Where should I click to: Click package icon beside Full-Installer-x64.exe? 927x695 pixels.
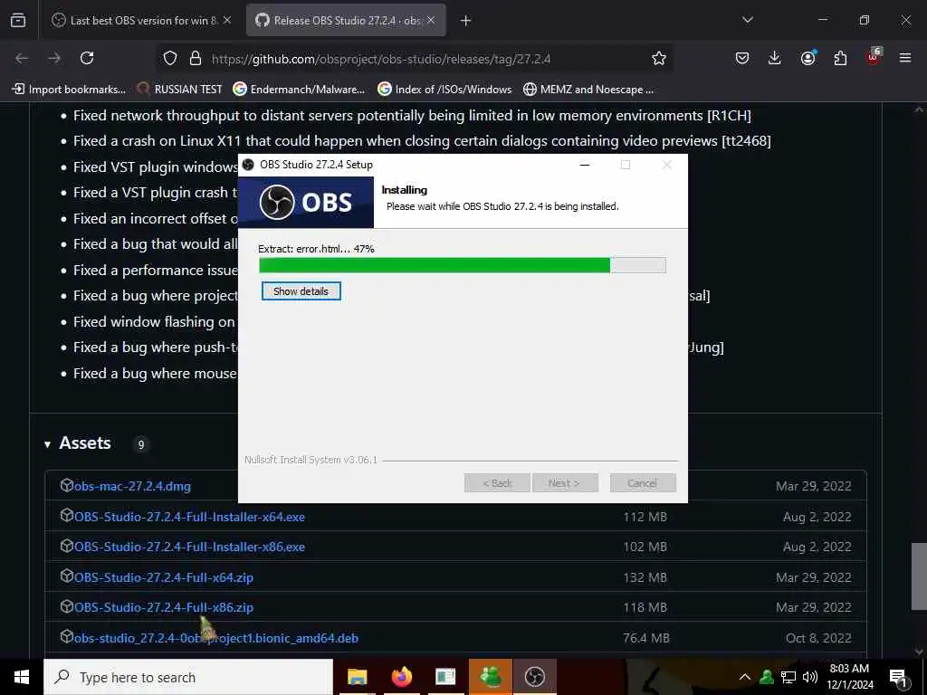(67, 515)
